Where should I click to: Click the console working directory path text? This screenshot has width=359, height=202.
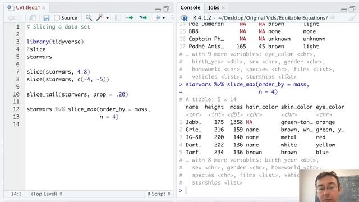(273, 18)
